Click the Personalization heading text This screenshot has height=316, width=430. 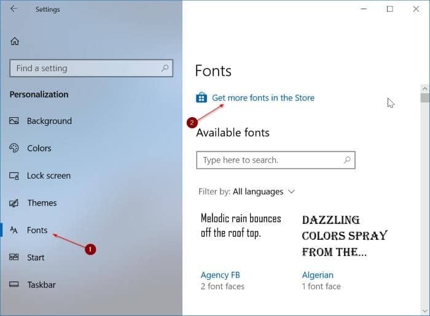pyautogui.click(x=39, y=94)
